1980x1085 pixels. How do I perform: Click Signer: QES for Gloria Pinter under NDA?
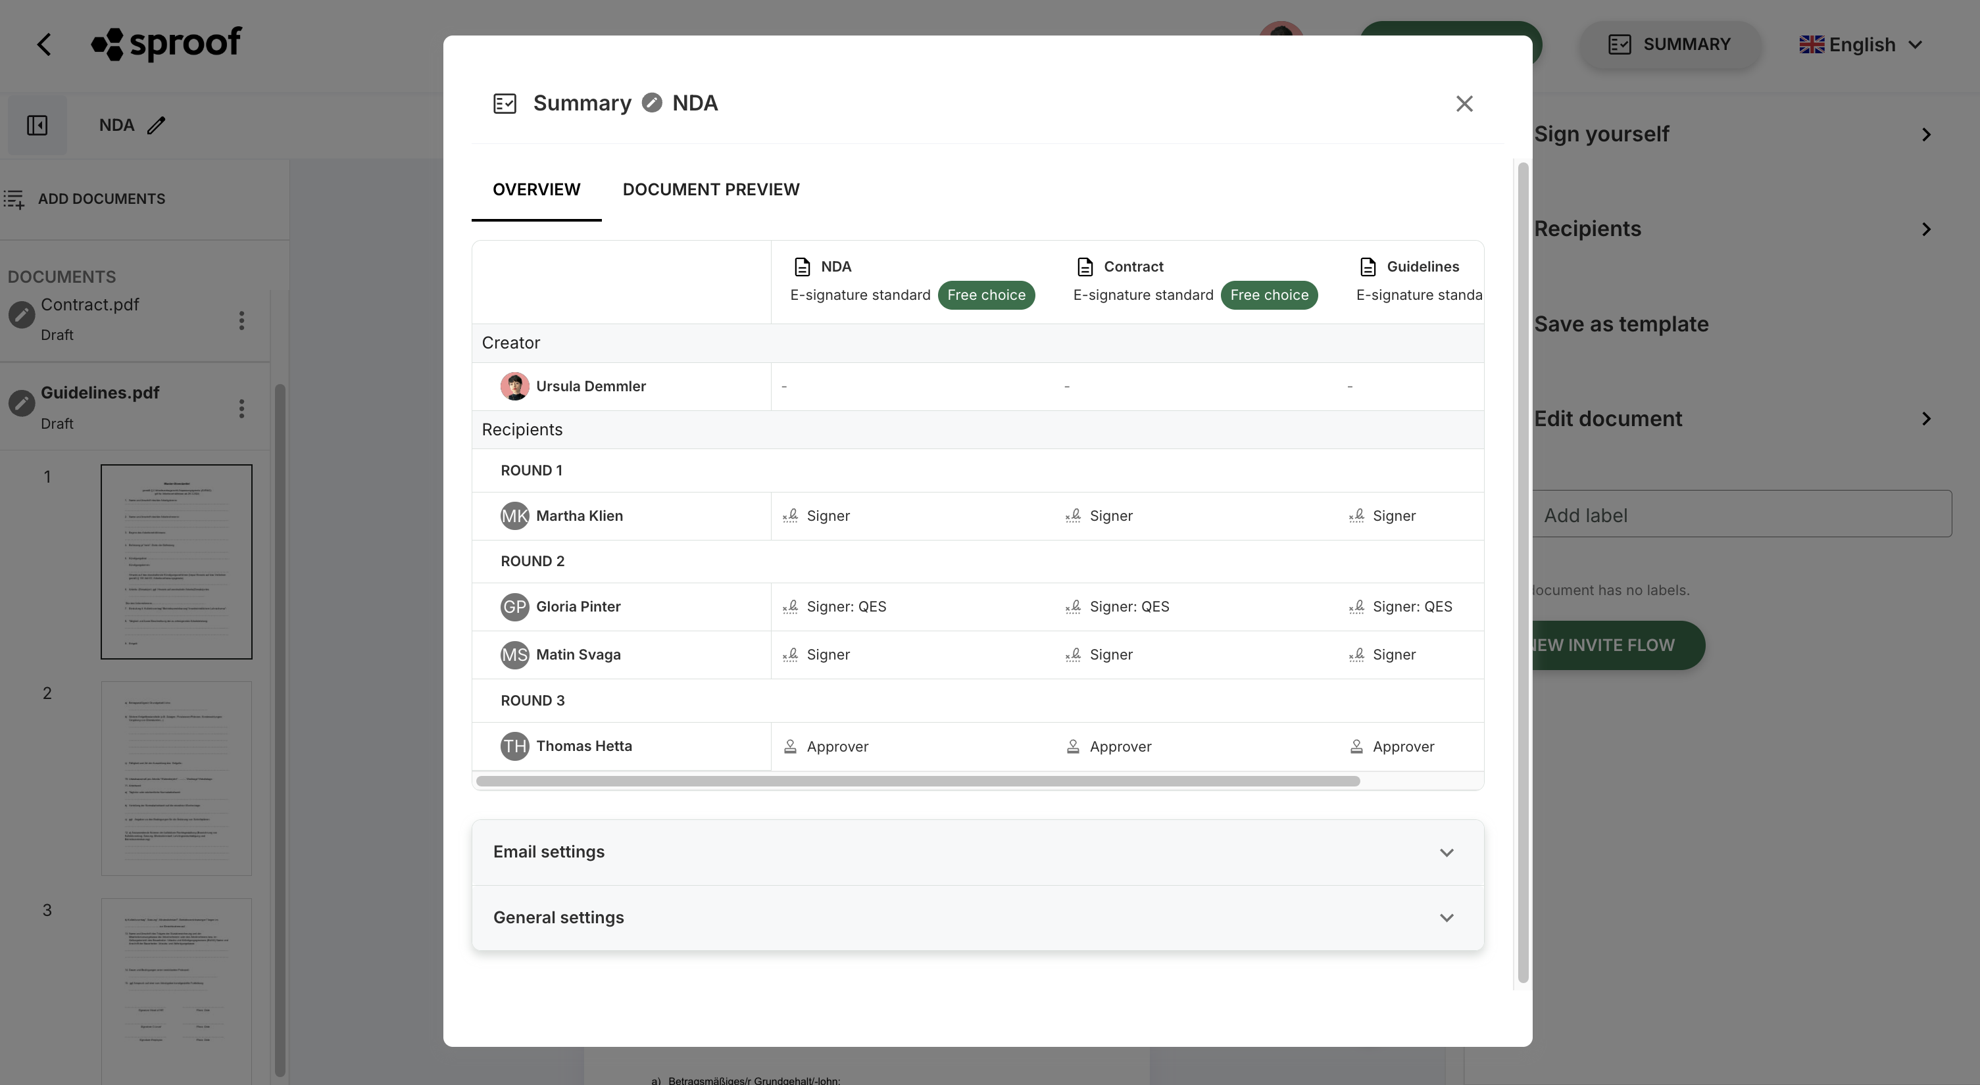pyautogui.click(x=846, y=607)
